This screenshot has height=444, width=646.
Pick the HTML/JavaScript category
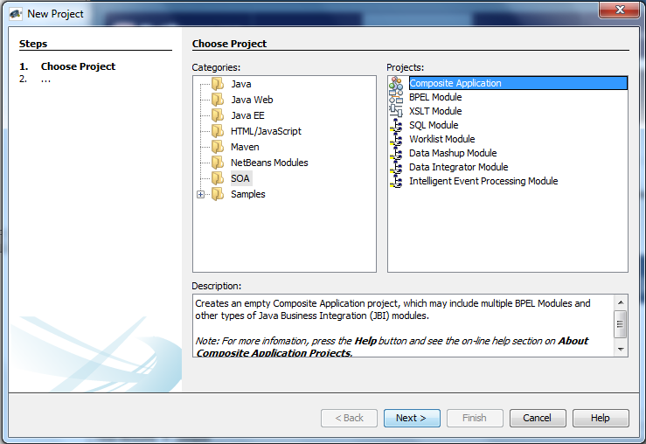tap(266, 131)
